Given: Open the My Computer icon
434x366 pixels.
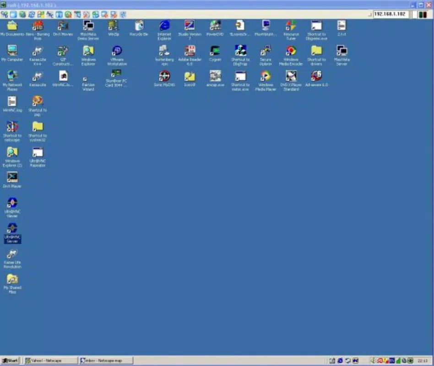Looking at the screenshot, I should pos(12,54).
